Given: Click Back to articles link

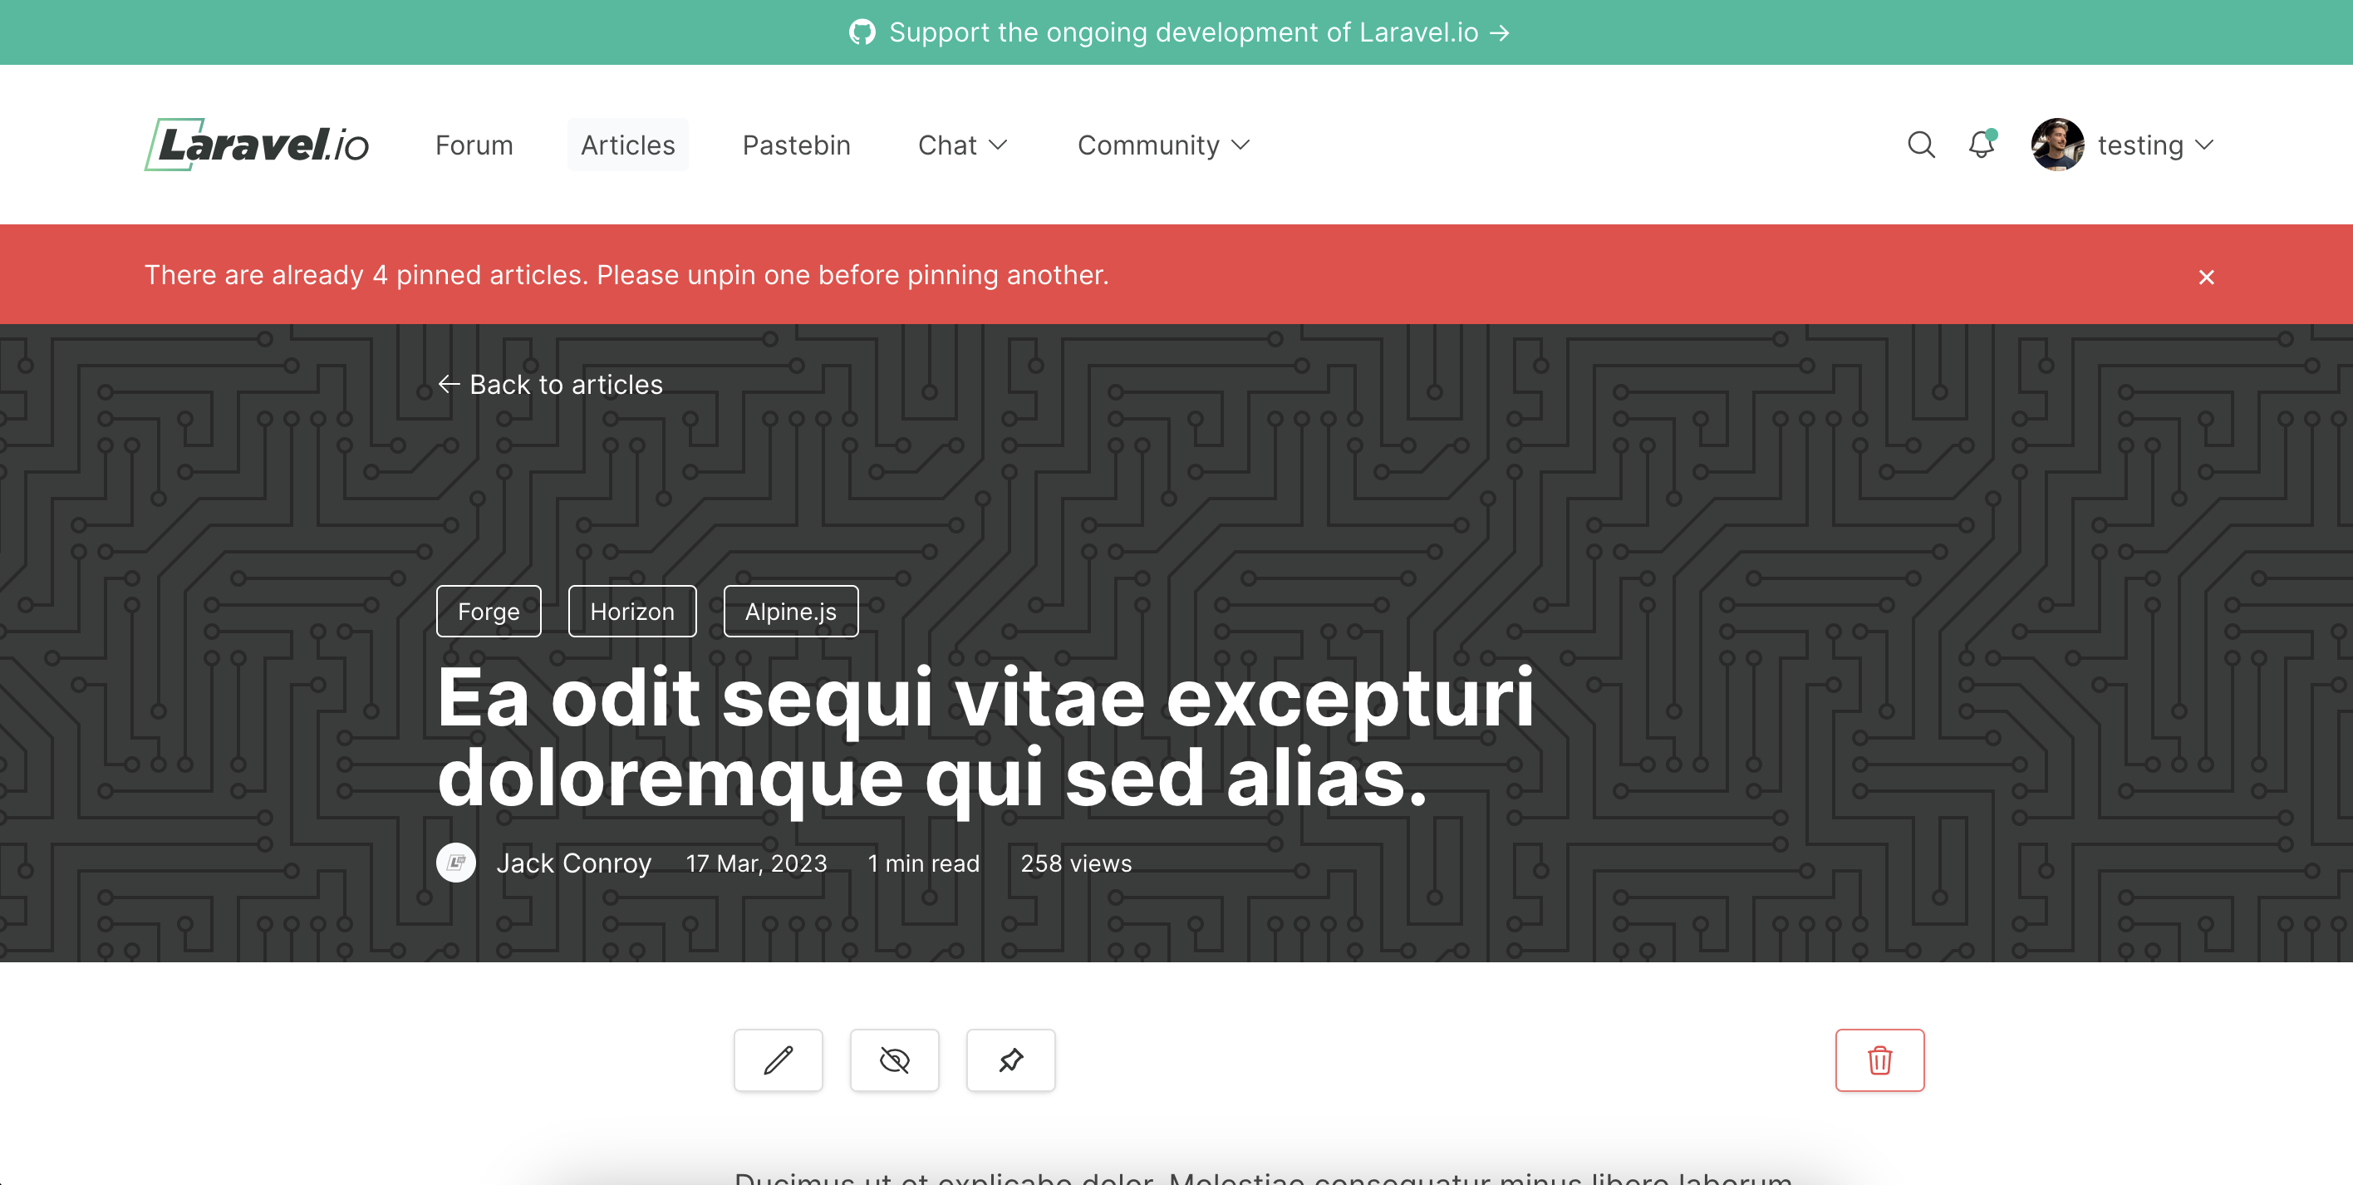Looking at the screenshot, I should [x=550, y=385].
